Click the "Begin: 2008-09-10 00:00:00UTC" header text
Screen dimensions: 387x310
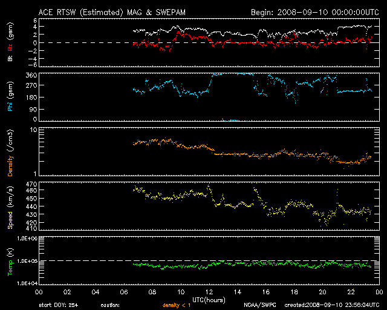click(315, 12)
